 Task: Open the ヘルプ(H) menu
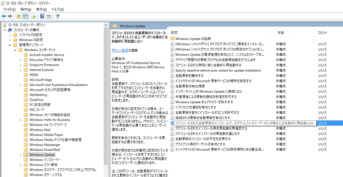(x=58, y=9)
